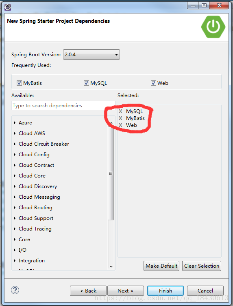Expand the Cloud Messaging category
Screen dimensions: 233x306
[x=15, y=197]
